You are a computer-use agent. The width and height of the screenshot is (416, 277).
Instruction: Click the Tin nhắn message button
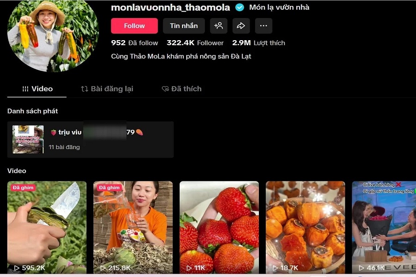184,26
